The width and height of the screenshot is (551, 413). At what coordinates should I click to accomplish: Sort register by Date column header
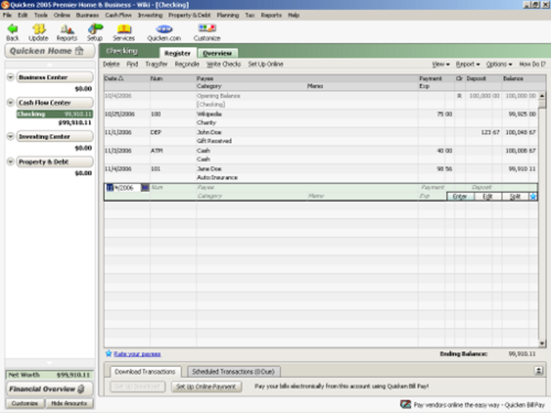(114, 78)
